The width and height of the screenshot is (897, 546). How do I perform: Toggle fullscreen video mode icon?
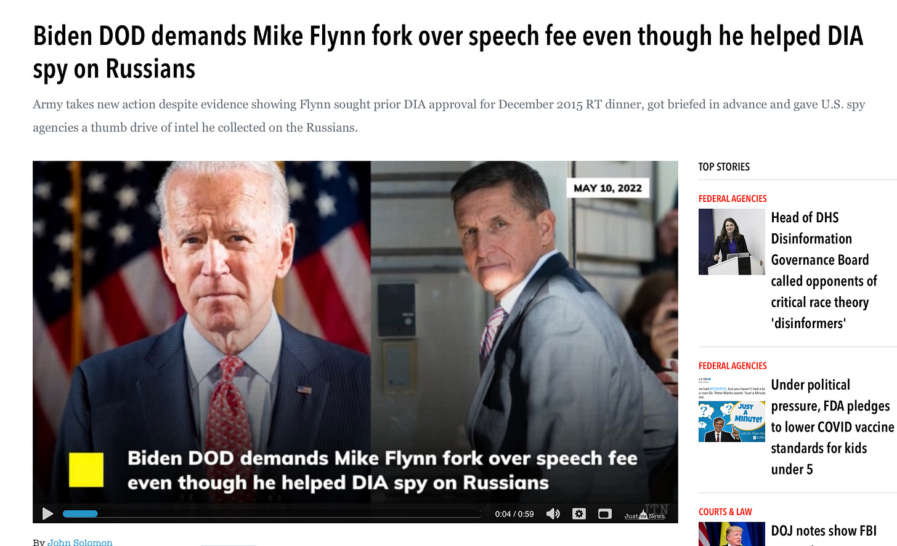(605, 513)
